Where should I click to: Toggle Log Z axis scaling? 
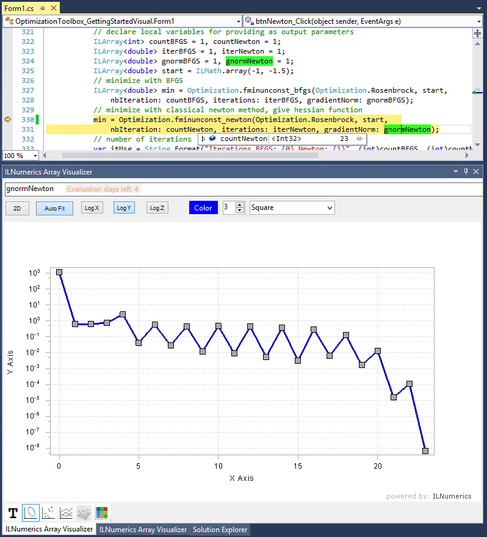(157, 208)
